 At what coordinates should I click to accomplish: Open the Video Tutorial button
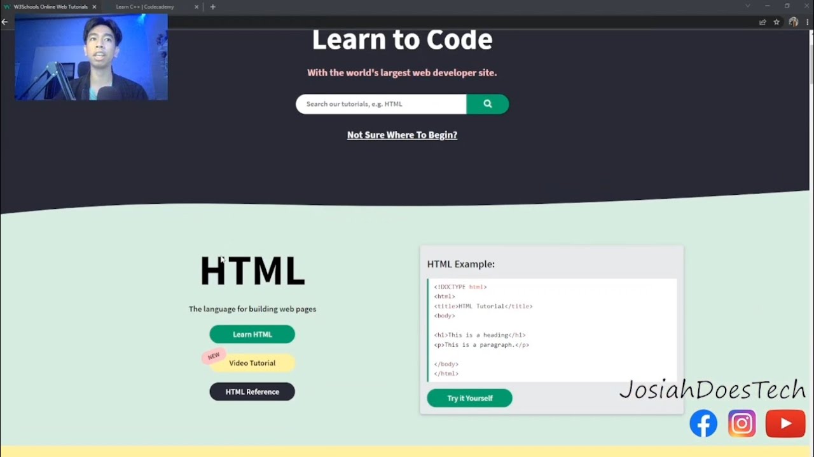click(x=252, y=363)
